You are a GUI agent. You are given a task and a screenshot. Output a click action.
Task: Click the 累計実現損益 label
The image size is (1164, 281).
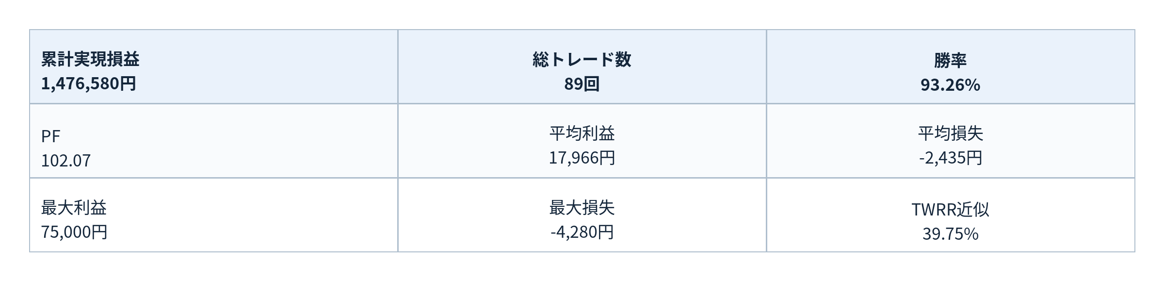pos(90,60)
